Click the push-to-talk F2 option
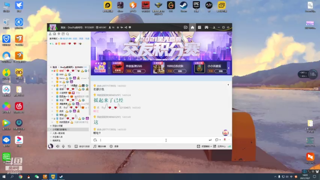The width and height of the screenshot is (320, 180). [x=82, y=146]
